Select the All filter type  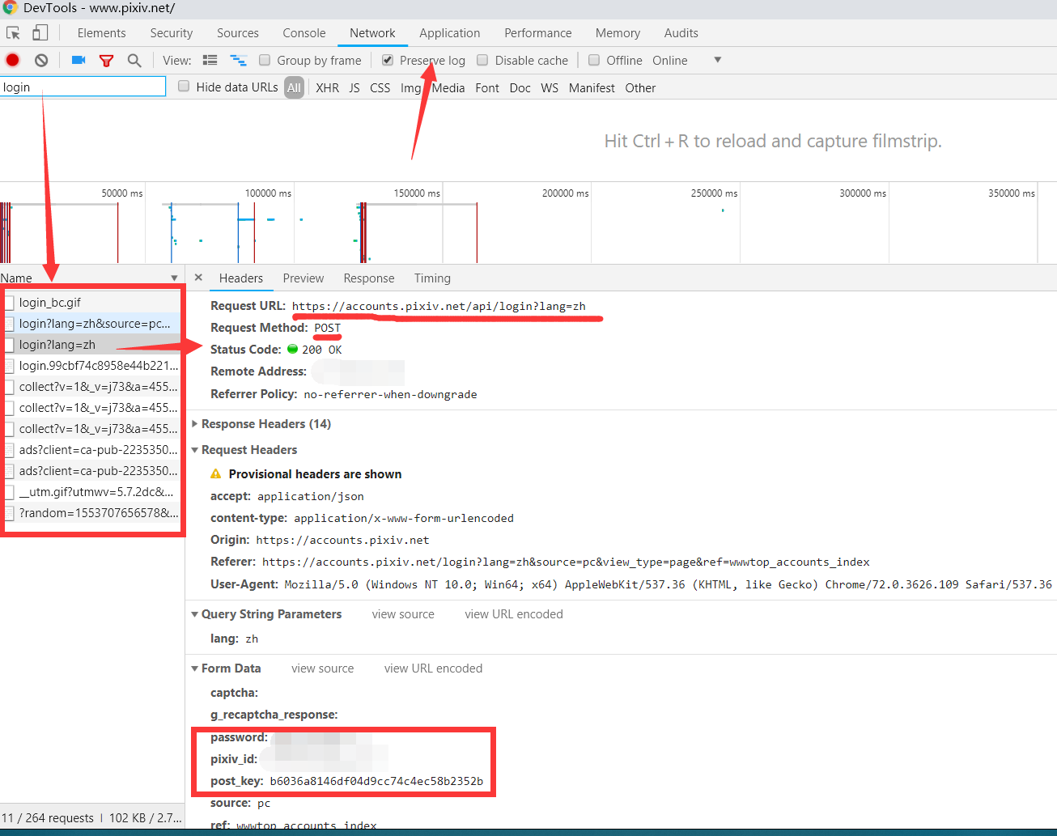(294, 87)
